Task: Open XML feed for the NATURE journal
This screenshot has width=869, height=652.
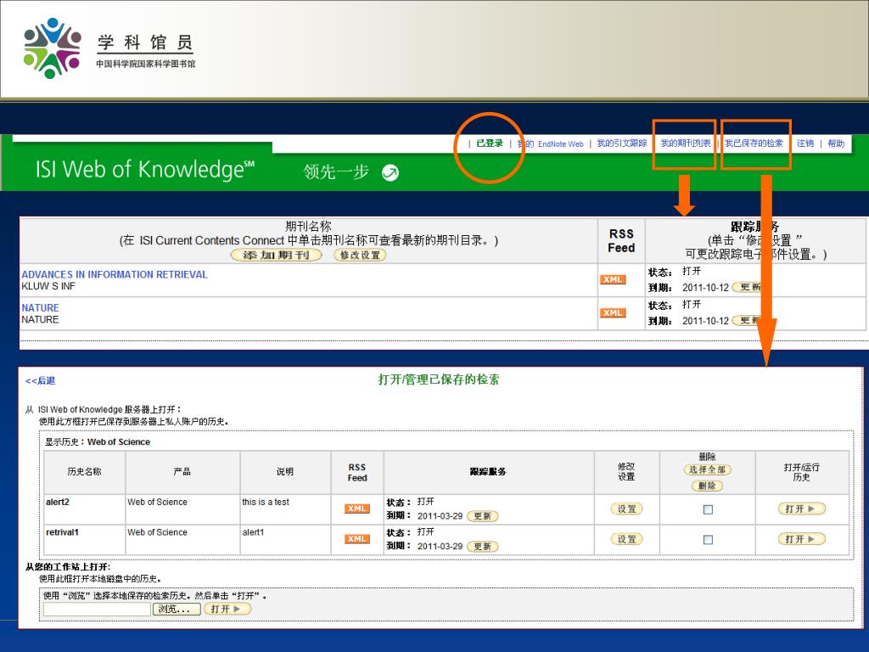Action: (x=613, y=312)
